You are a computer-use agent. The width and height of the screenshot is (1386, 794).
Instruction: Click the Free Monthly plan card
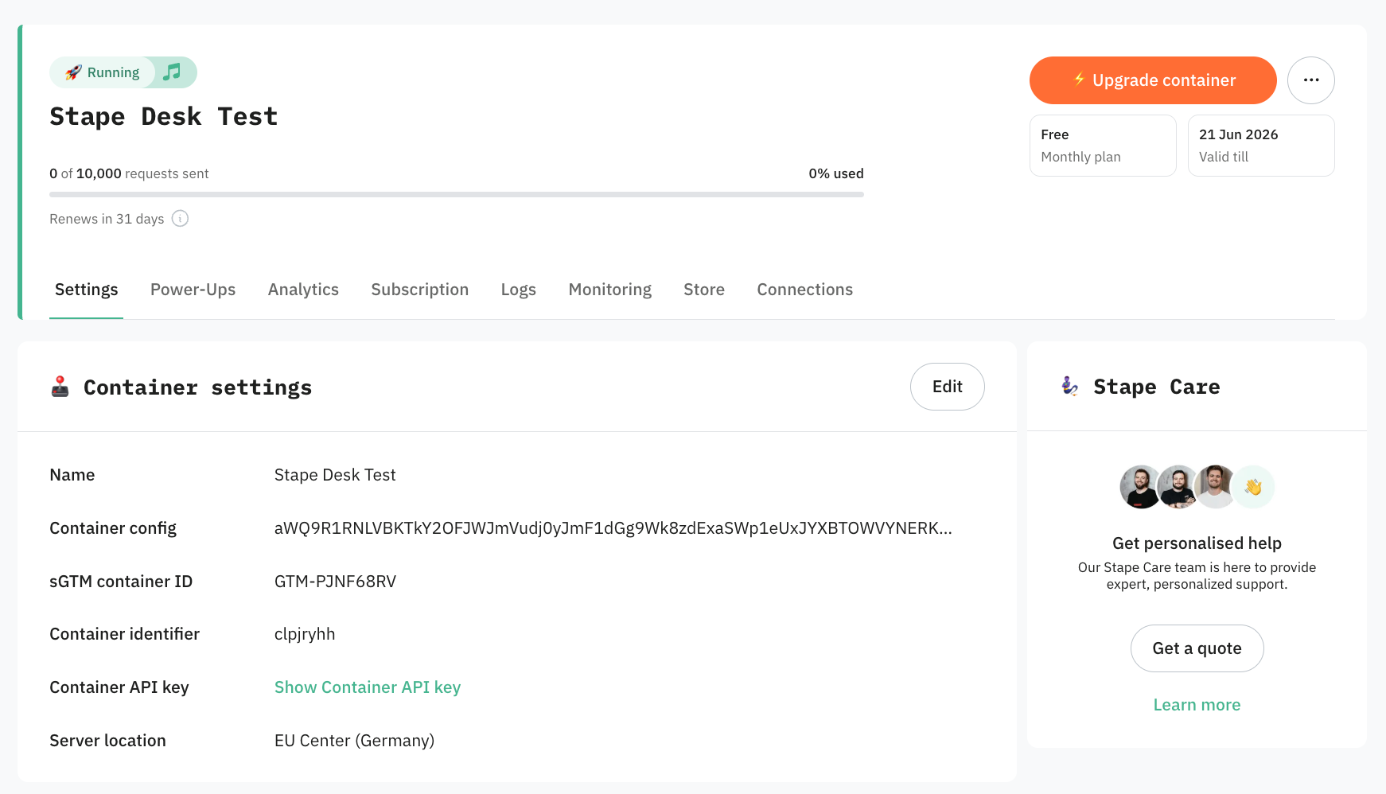tap(1103, 146)
